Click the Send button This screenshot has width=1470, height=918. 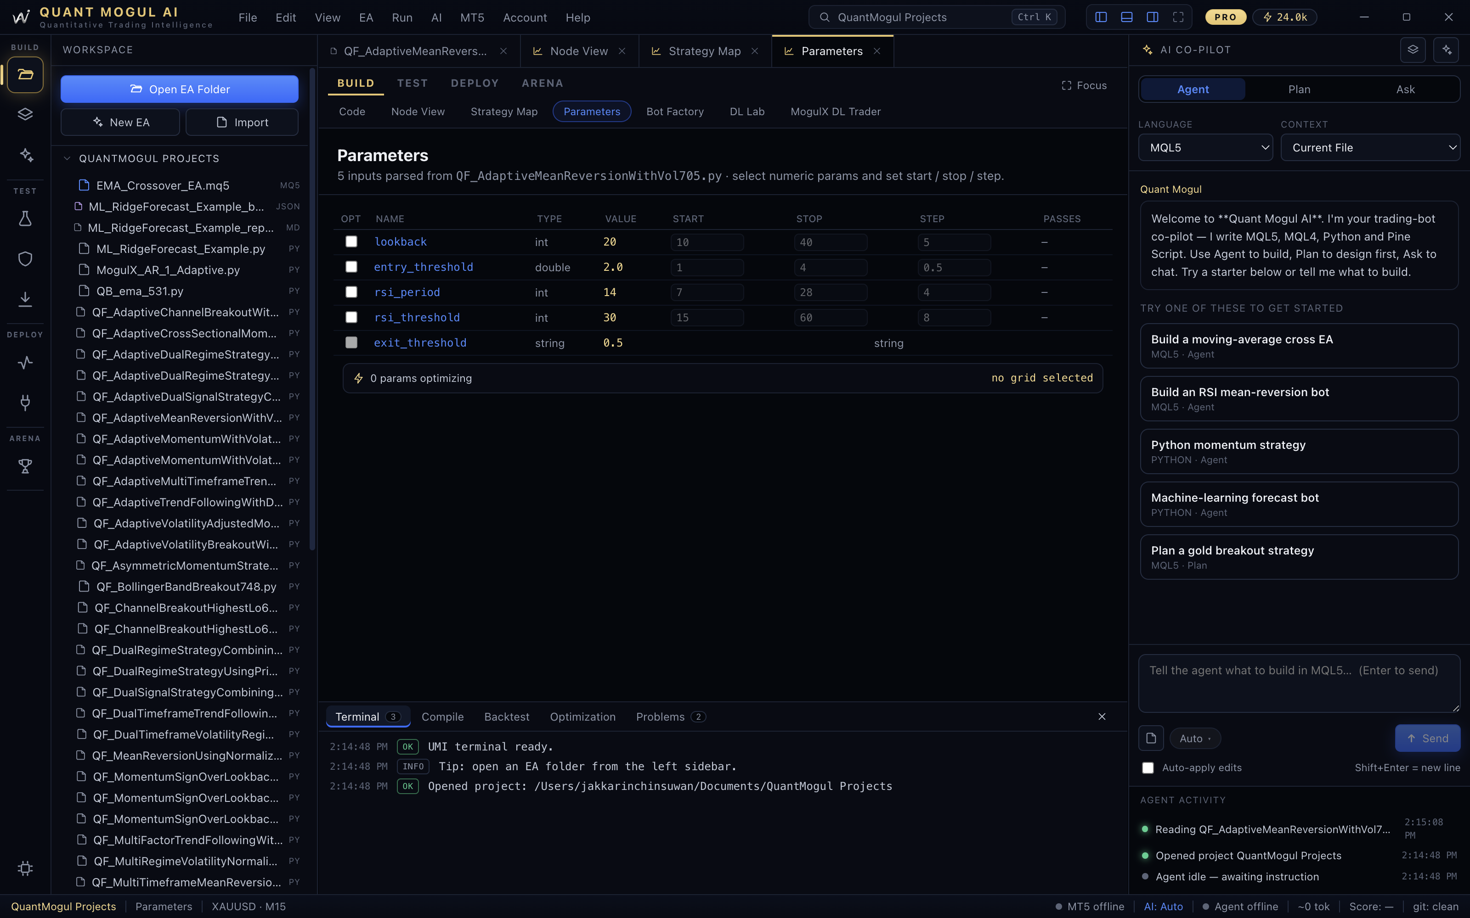coord(1427,738)
